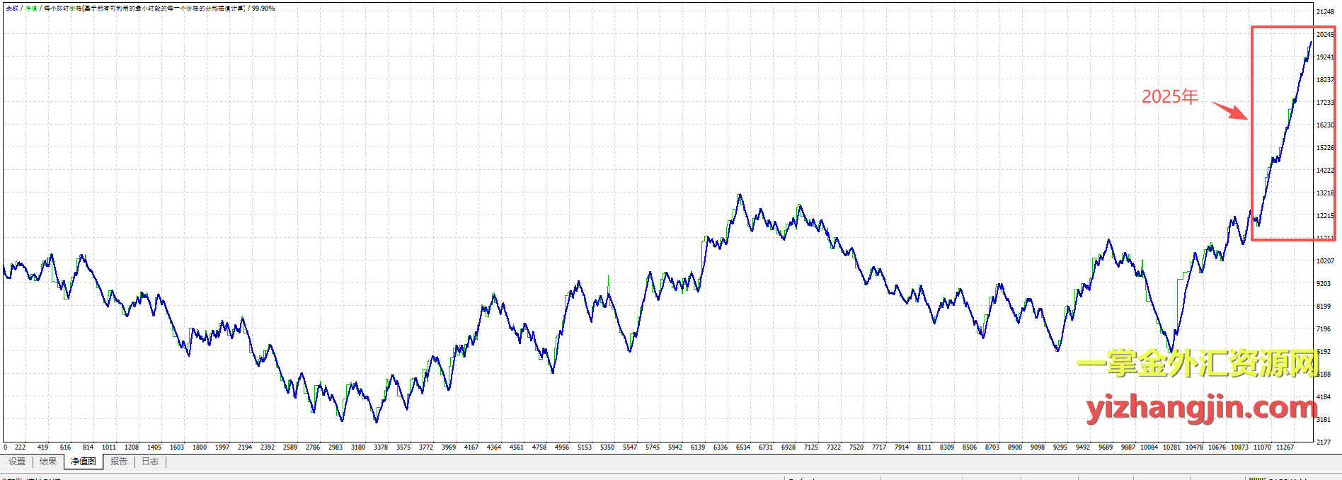Viewport: 1342px width, 480px height.
Task: Click the 2177 label at the axis bottom
Action: coord(1323,442)
